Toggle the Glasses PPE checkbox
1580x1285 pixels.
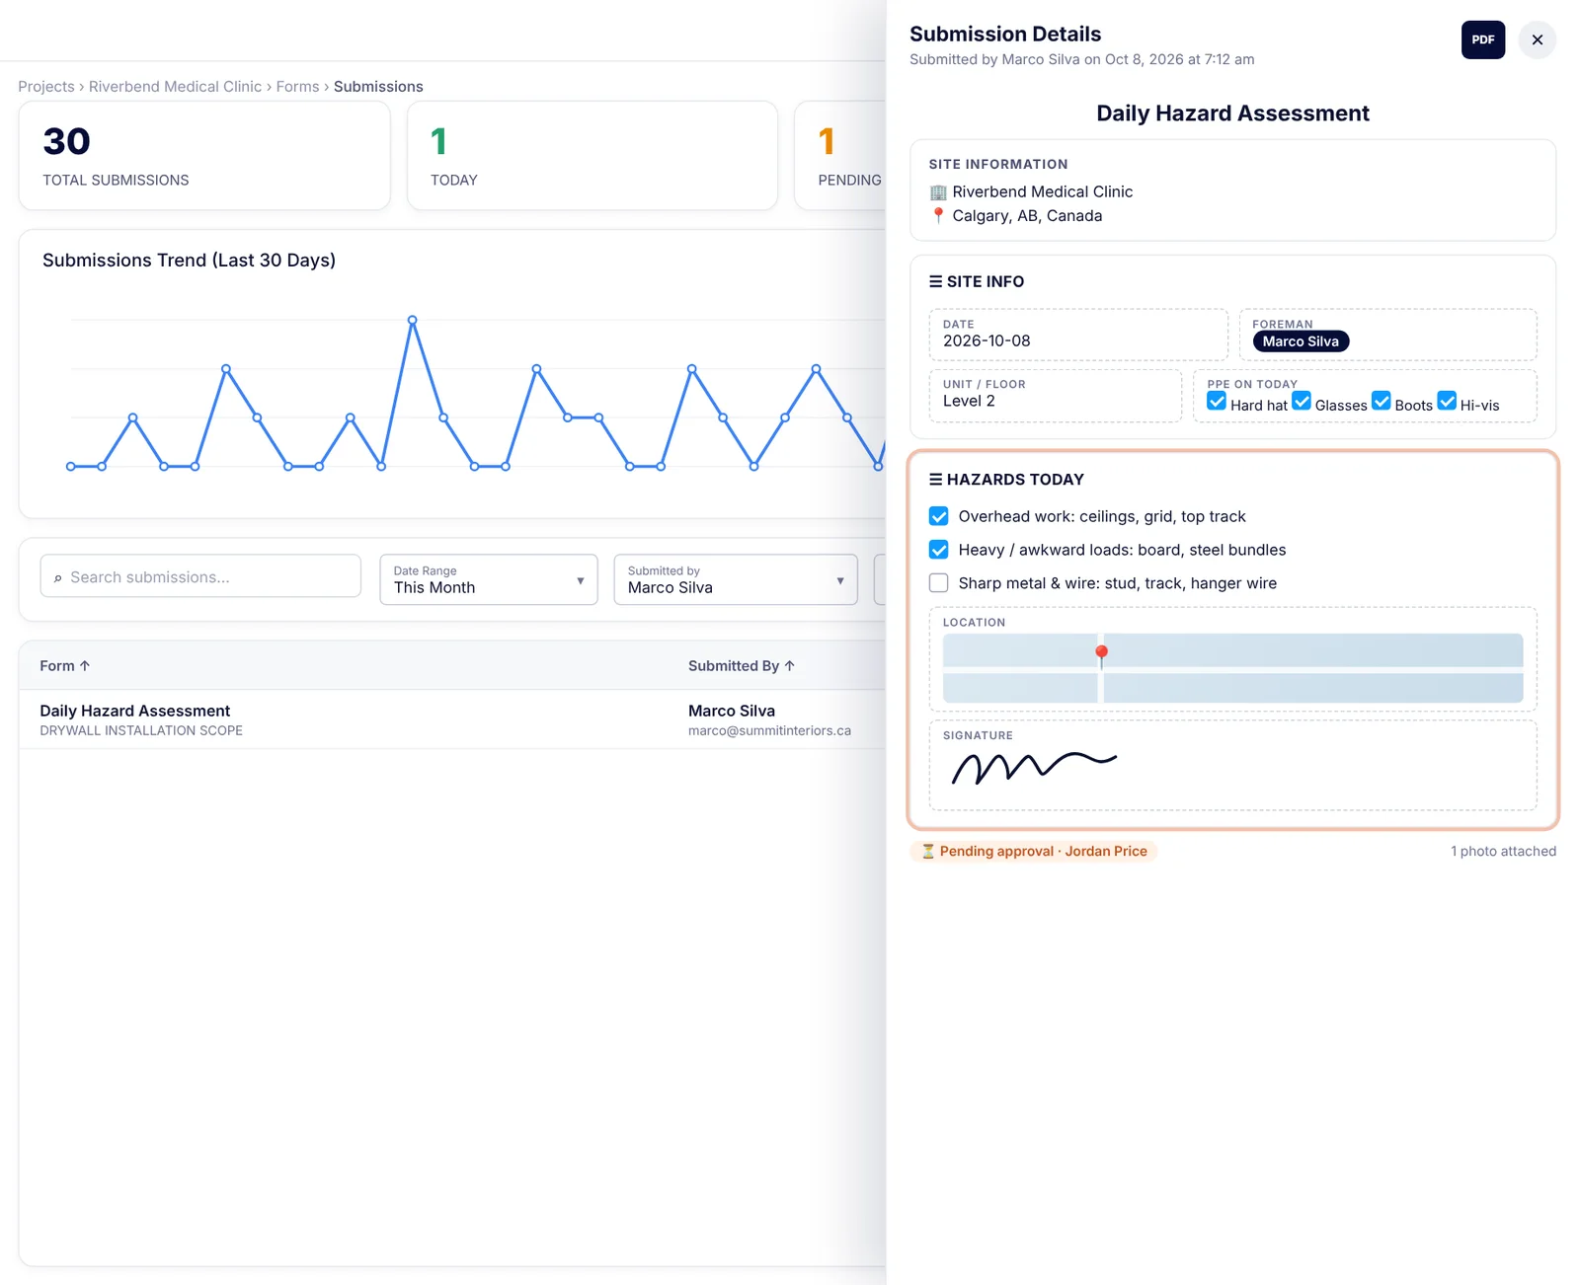1302,401
